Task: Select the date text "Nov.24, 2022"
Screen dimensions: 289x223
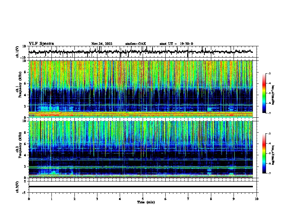Action: click(x=102, y=44)
